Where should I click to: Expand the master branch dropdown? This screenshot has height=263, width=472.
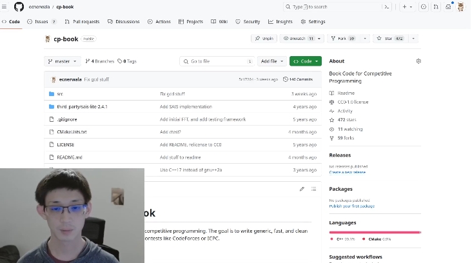(x=62, y=61)
